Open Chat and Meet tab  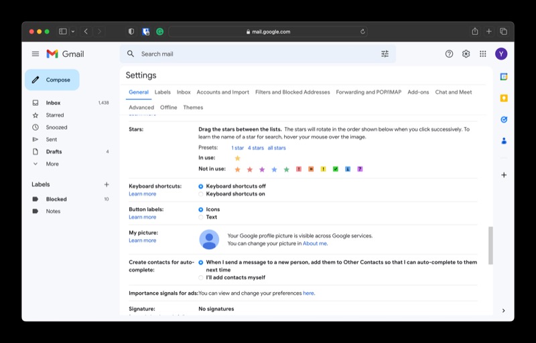click(x=454, y=92)
